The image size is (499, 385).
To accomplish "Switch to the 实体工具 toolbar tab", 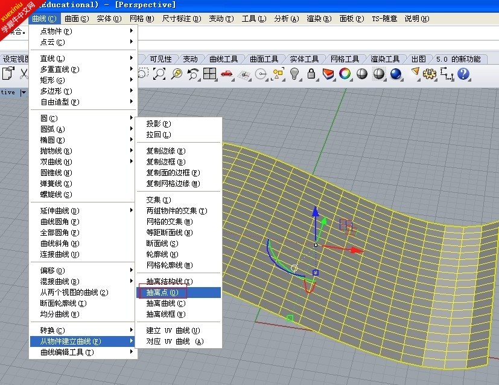I will coord(304,59).
